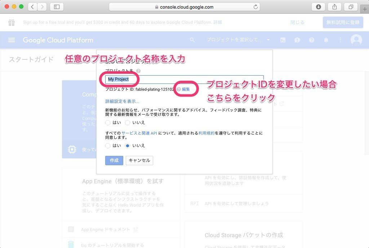
Task: Select いいえ for email updates
Action: (x=127, y=123)
